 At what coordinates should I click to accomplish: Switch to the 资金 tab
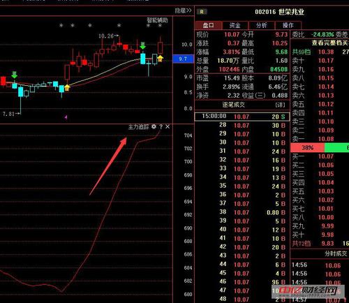coord(235,25)
